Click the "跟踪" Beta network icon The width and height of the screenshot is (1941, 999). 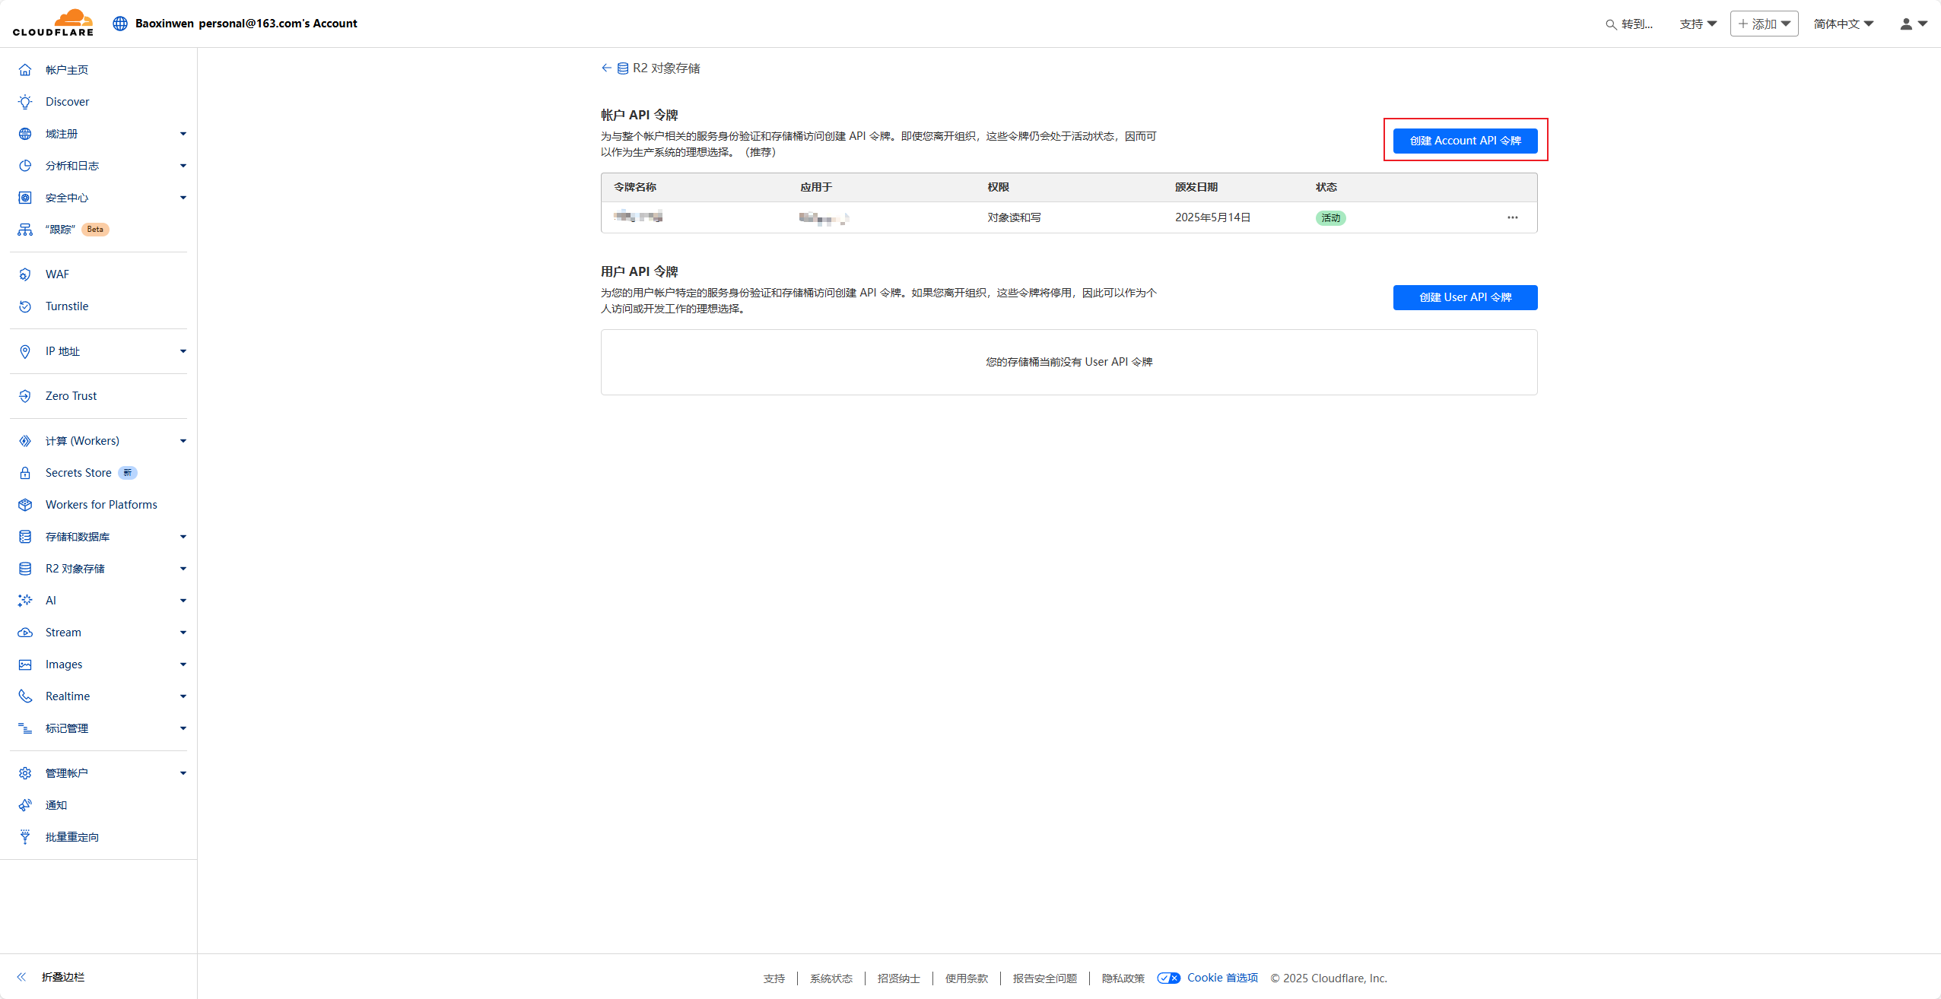pyautogui.click(x=25, y=230)
